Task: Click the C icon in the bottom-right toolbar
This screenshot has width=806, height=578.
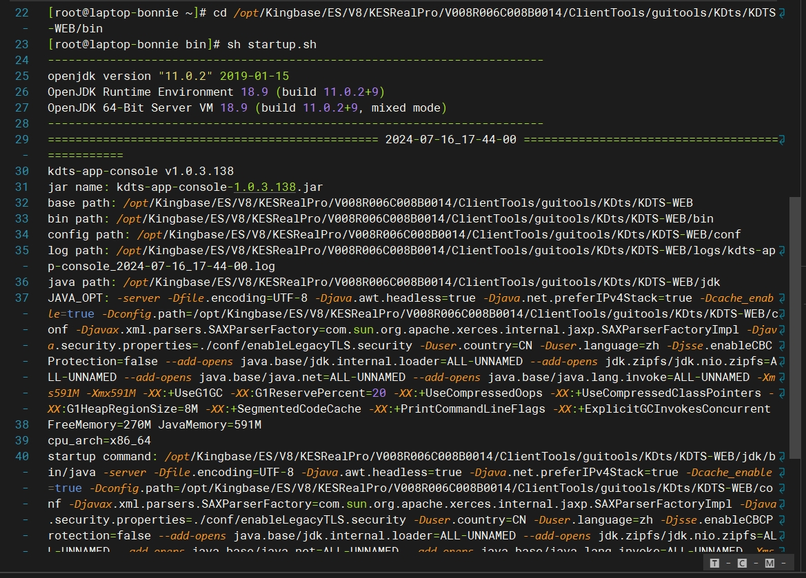Action: (742, 563)
